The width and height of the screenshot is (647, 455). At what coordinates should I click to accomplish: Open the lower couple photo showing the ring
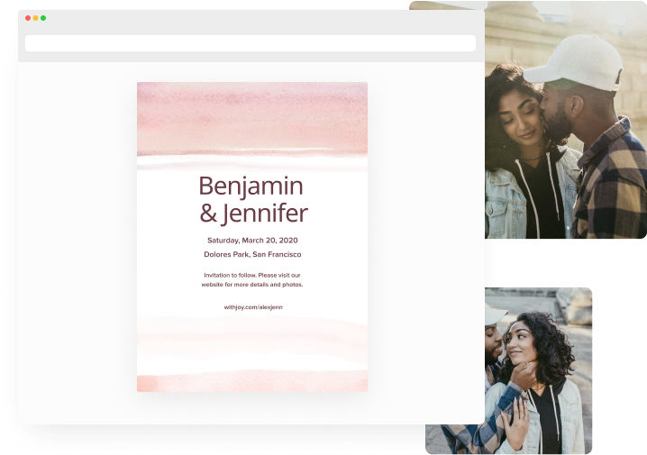(538, 371)
